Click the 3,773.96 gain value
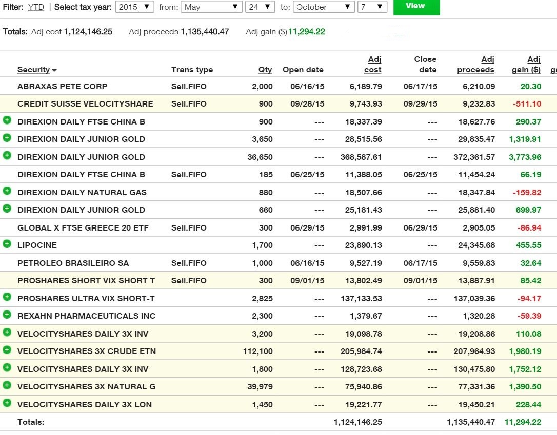557x435 pixels. (x=525, y=157)
